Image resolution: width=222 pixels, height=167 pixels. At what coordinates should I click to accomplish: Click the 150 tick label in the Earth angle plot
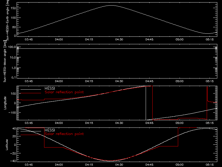tap(13, 8)
